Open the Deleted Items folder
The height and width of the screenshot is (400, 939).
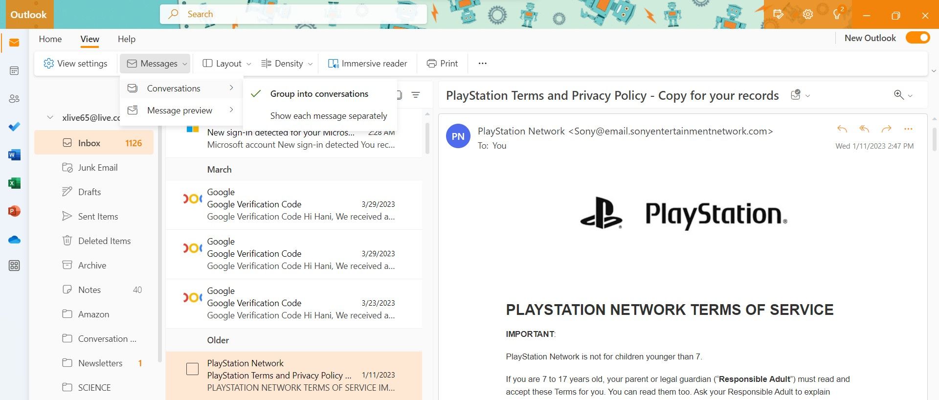click(94, 241)
